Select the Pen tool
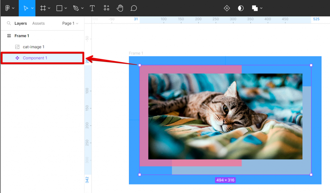The height and width of the screenshot is (193, 330). point(75,8)
